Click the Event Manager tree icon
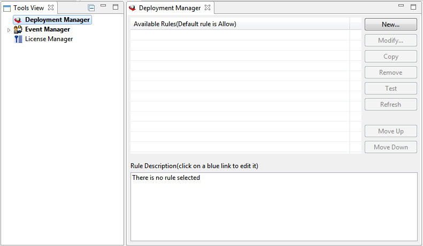This screenshot has width=423, height=246. 18,29
